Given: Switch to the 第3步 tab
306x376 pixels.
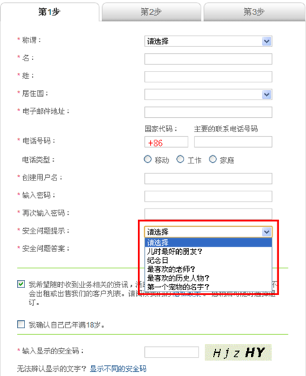Looking at the screenshot, I should pos(254,12).
